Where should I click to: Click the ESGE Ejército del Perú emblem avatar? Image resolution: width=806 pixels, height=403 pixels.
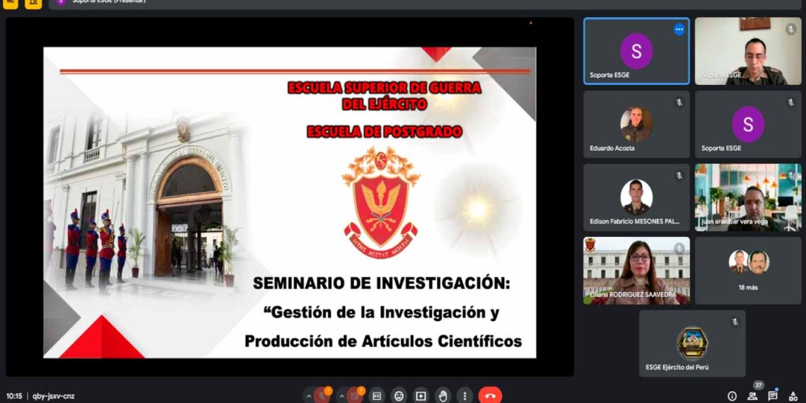pyautogui.click(x=692, y=343)
